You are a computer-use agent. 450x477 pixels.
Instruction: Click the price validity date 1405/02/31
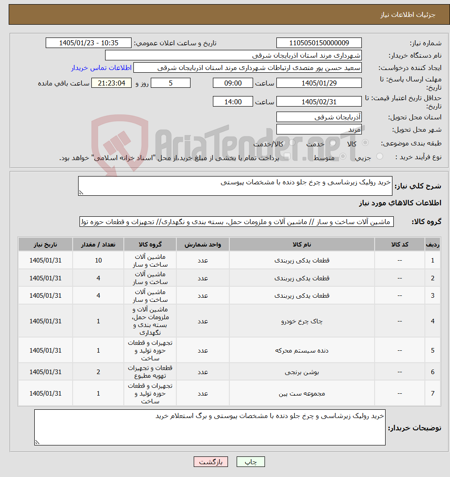319,102
